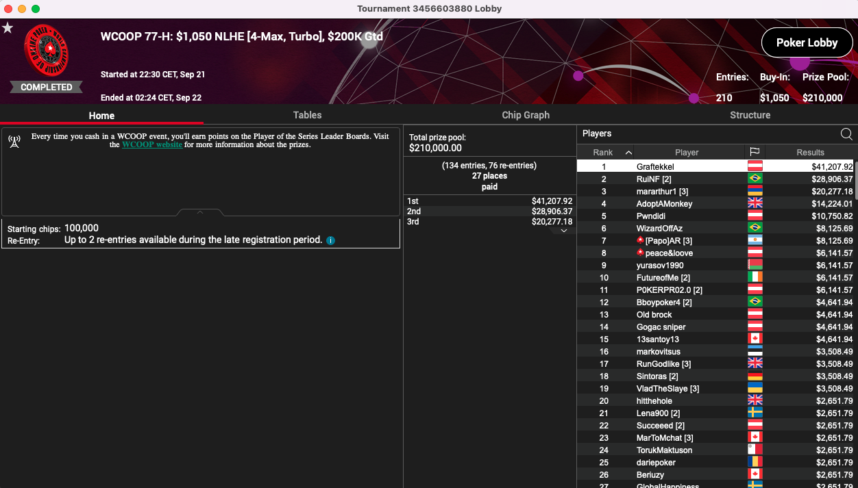Click the flag next to AdoptAMonkey
This screenshot has height=488, width=858.
pos(755,203)
